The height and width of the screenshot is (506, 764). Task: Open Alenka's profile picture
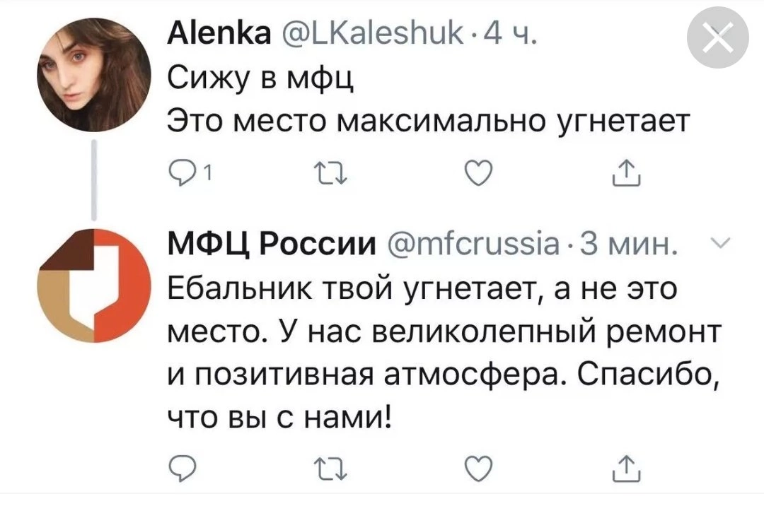[x=95, y=75]
